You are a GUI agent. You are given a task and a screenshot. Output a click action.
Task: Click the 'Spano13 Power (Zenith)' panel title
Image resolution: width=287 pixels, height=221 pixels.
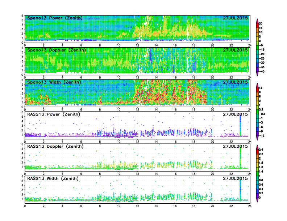pos(55,18)
